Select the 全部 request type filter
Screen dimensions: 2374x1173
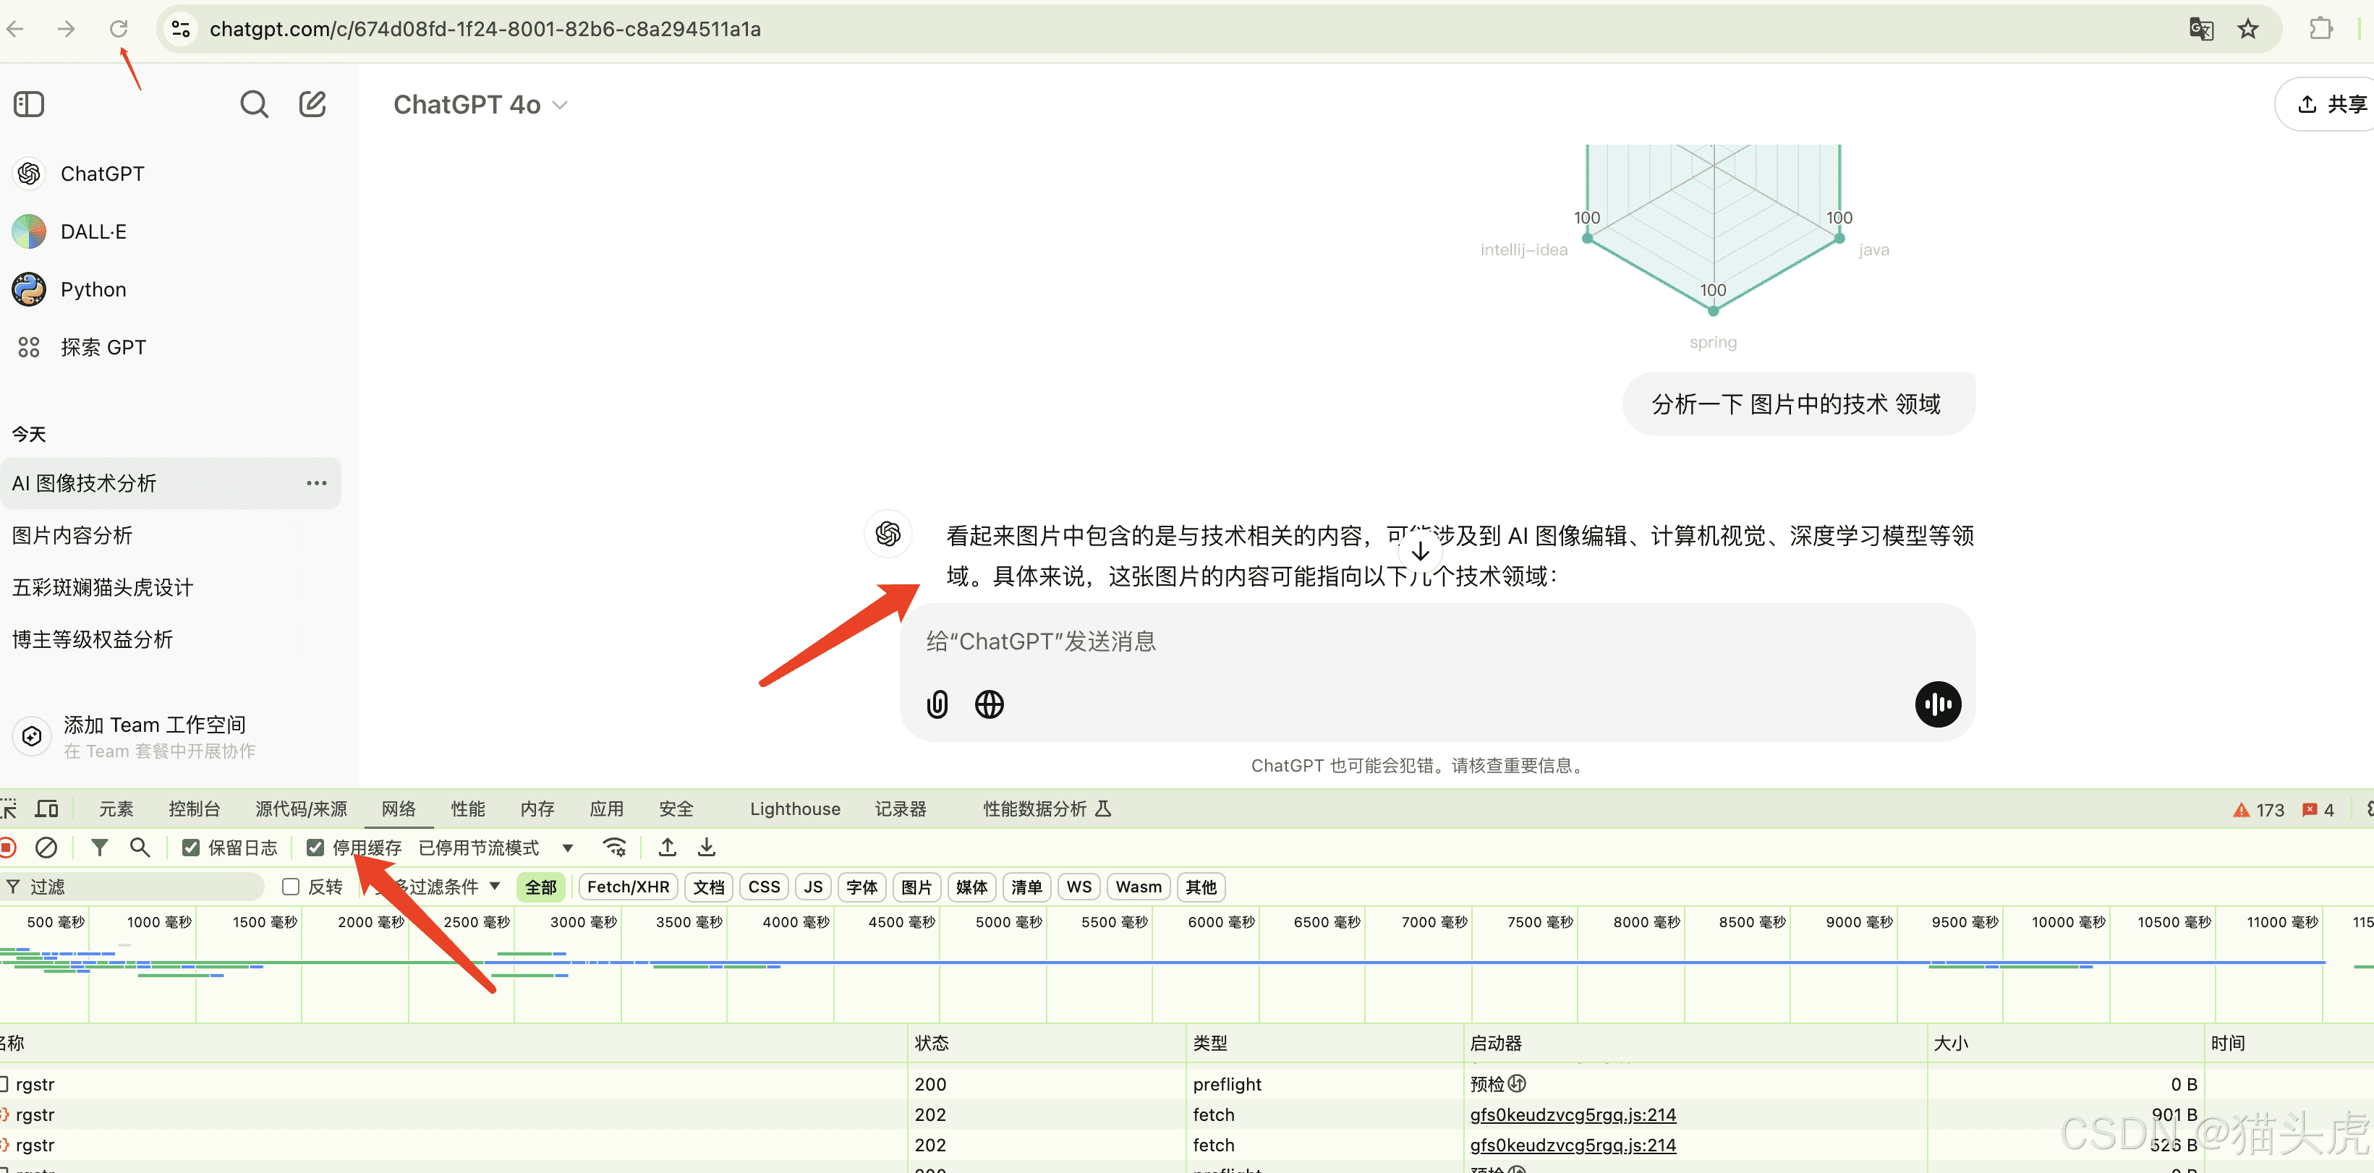click(541, 887)
